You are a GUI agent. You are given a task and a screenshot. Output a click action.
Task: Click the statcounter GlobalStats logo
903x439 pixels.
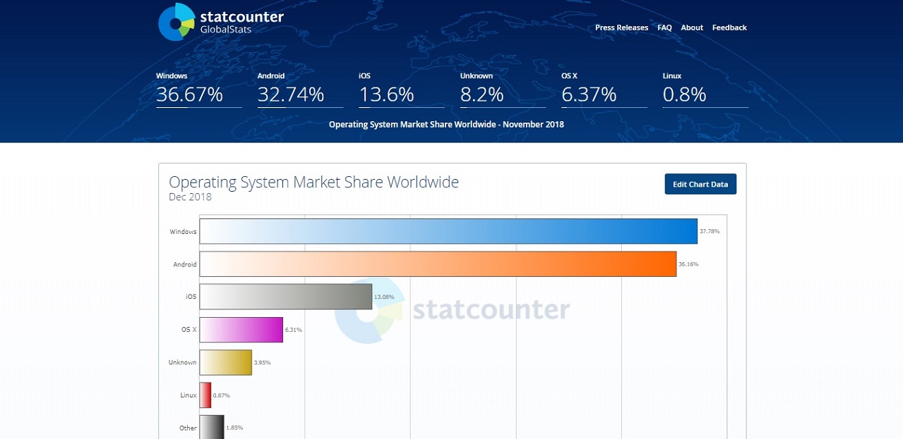[x=221, y=22]
